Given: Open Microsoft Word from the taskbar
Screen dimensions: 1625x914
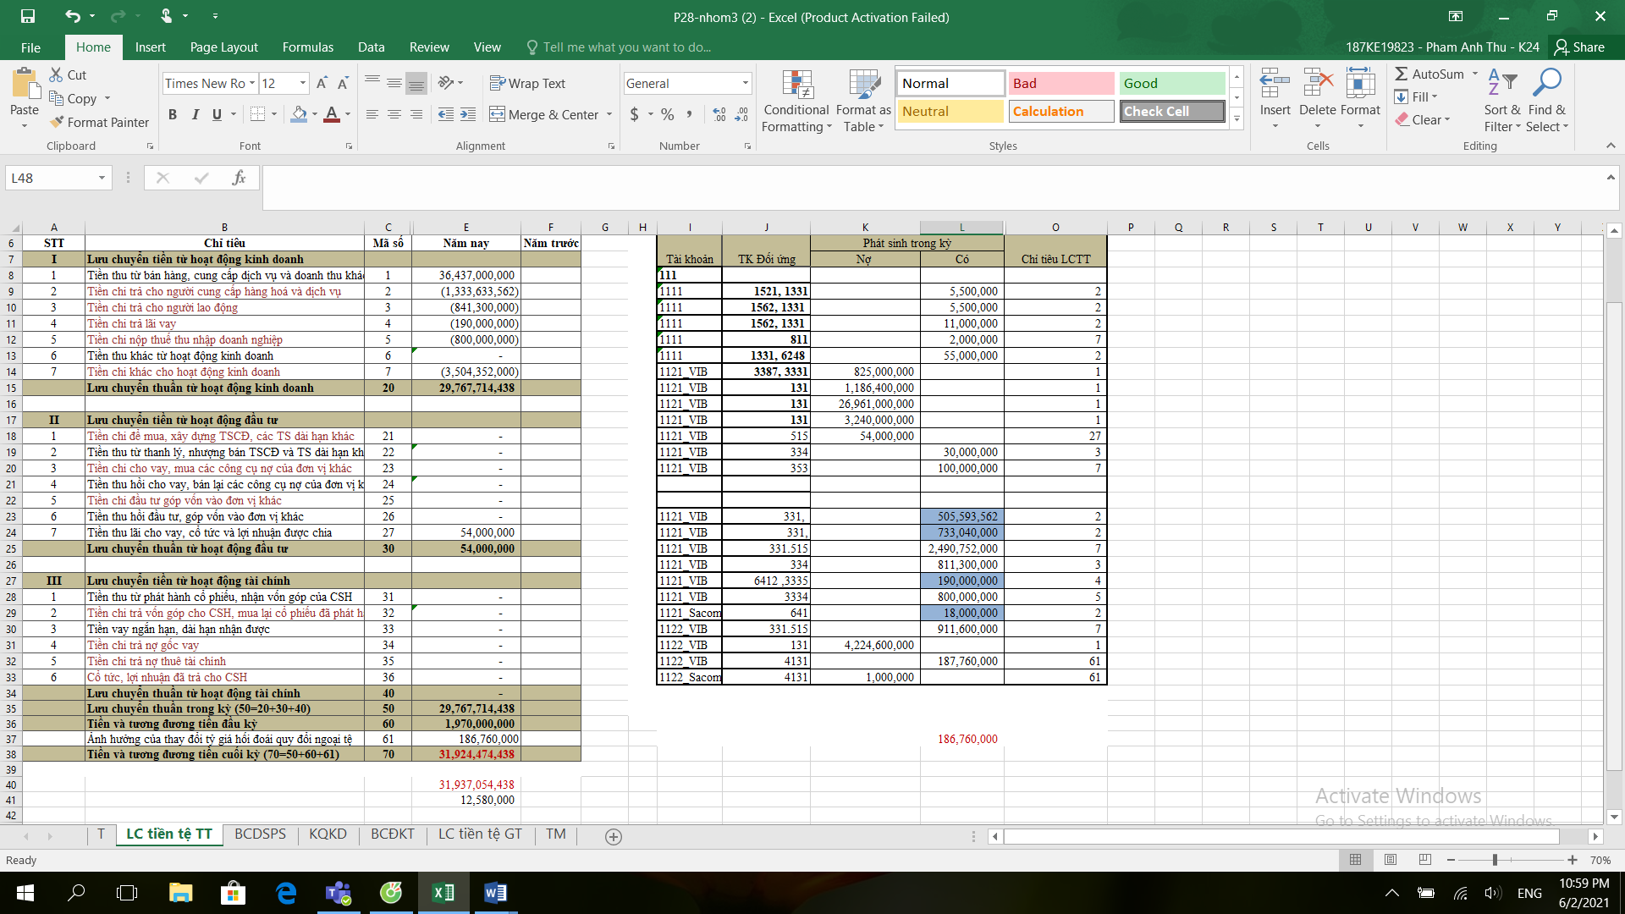Looking at the screenshot, I should pos(495,893).
